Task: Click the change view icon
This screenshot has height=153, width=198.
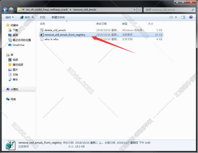Action: tap(171, 17)
